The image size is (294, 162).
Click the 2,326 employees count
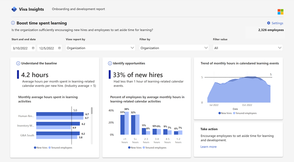click(x=271, y=30)
